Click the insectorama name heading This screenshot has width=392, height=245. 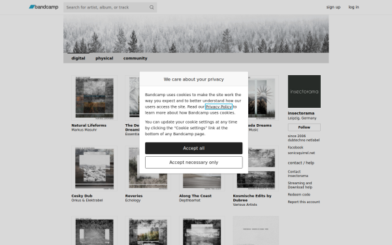pos(301,113)
